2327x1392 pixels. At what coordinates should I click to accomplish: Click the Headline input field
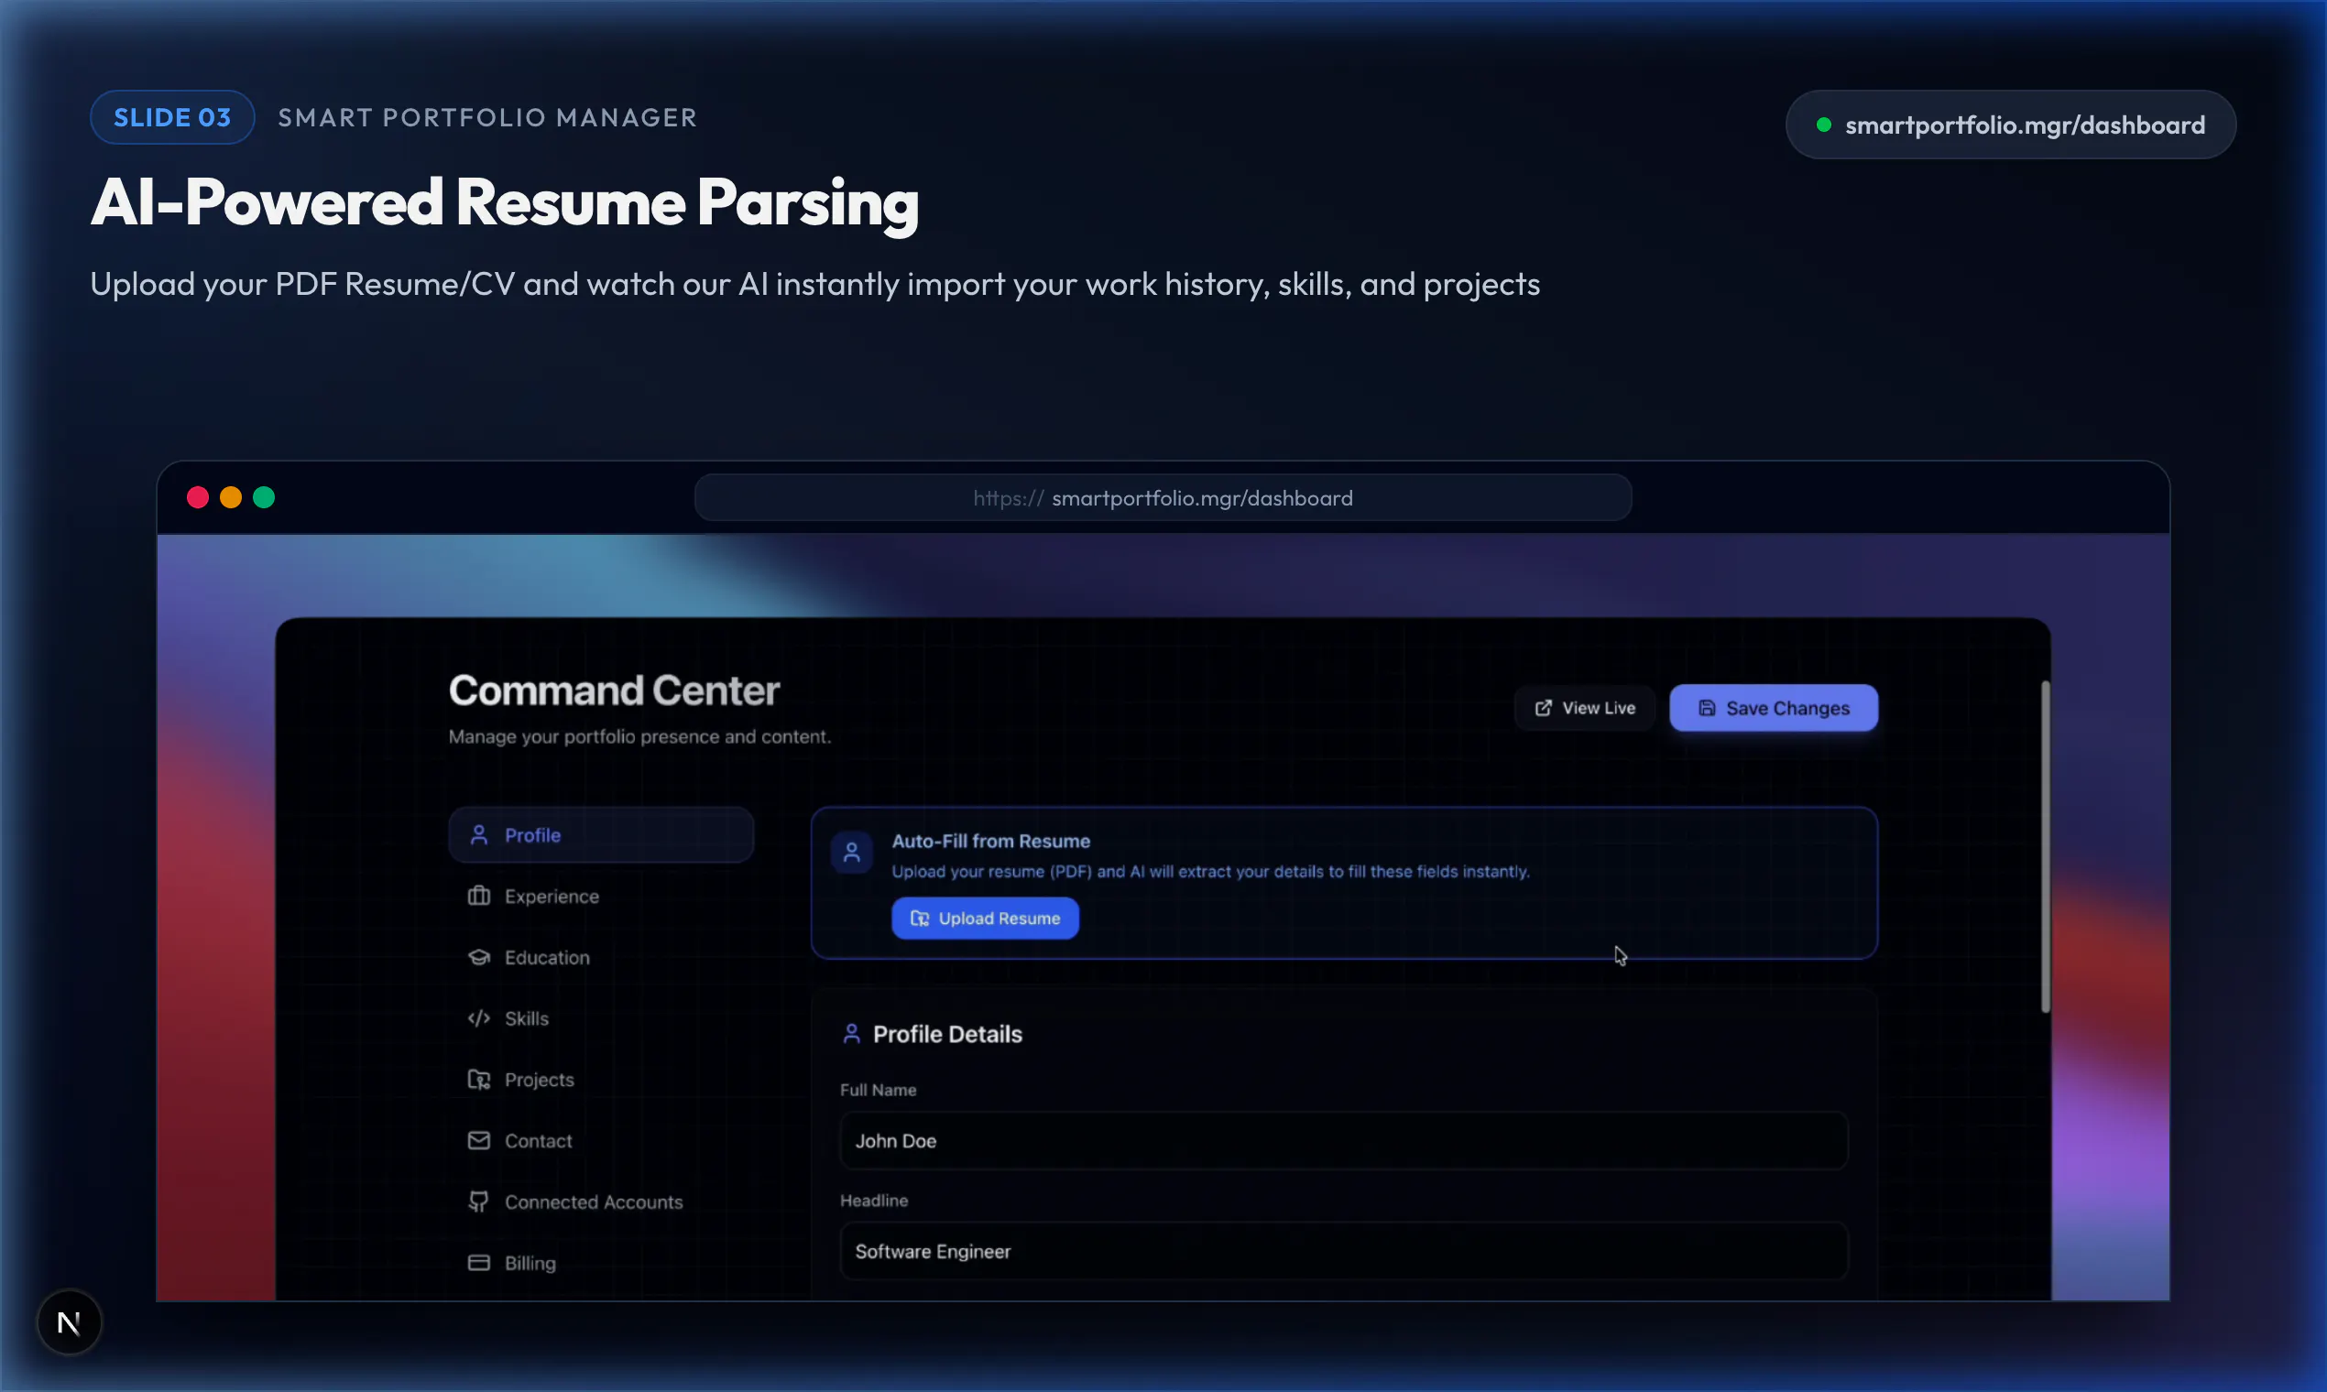[x=1344, y=1251]
